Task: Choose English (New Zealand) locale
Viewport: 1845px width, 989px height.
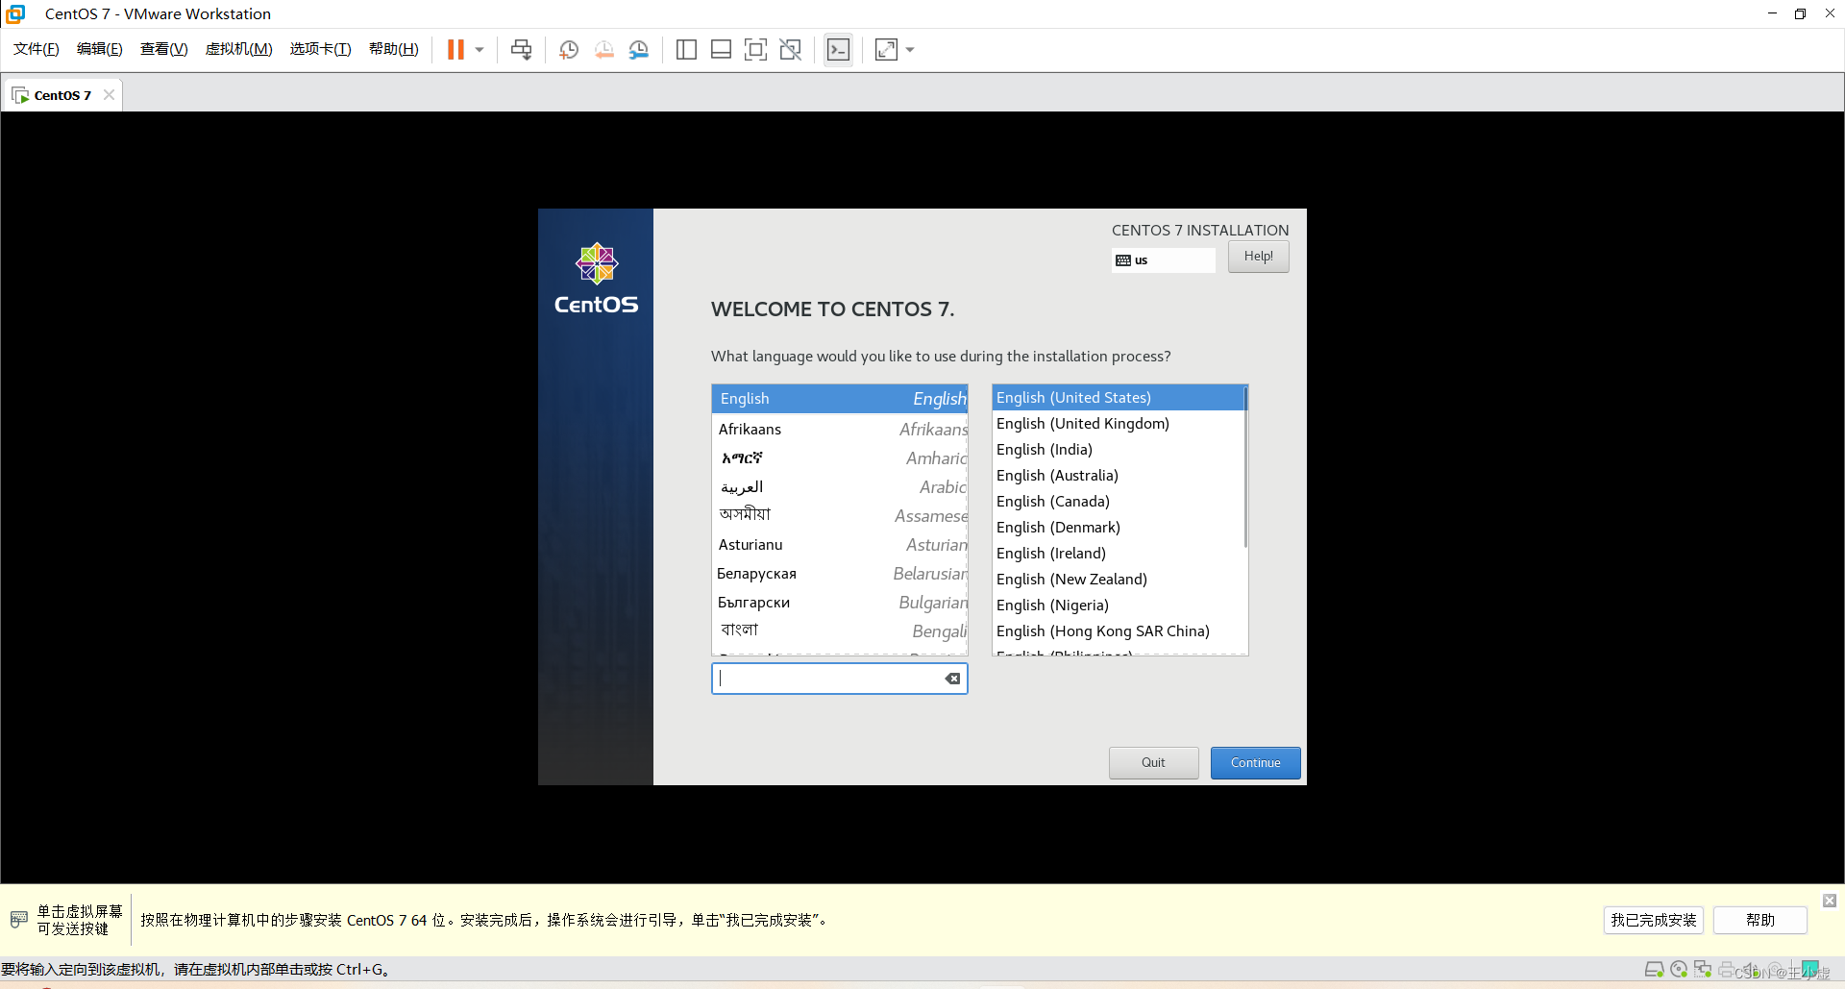Action: coord(1118,580)
